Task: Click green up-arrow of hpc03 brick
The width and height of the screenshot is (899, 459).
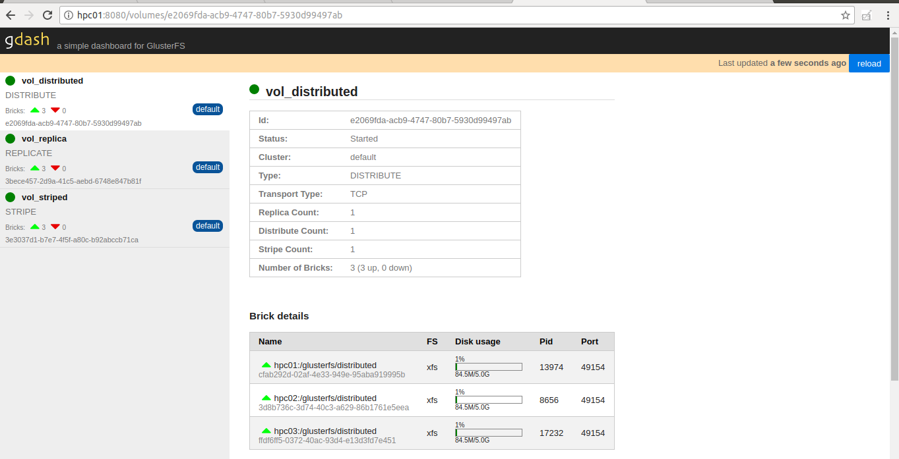Action: [x=266, y=430]
